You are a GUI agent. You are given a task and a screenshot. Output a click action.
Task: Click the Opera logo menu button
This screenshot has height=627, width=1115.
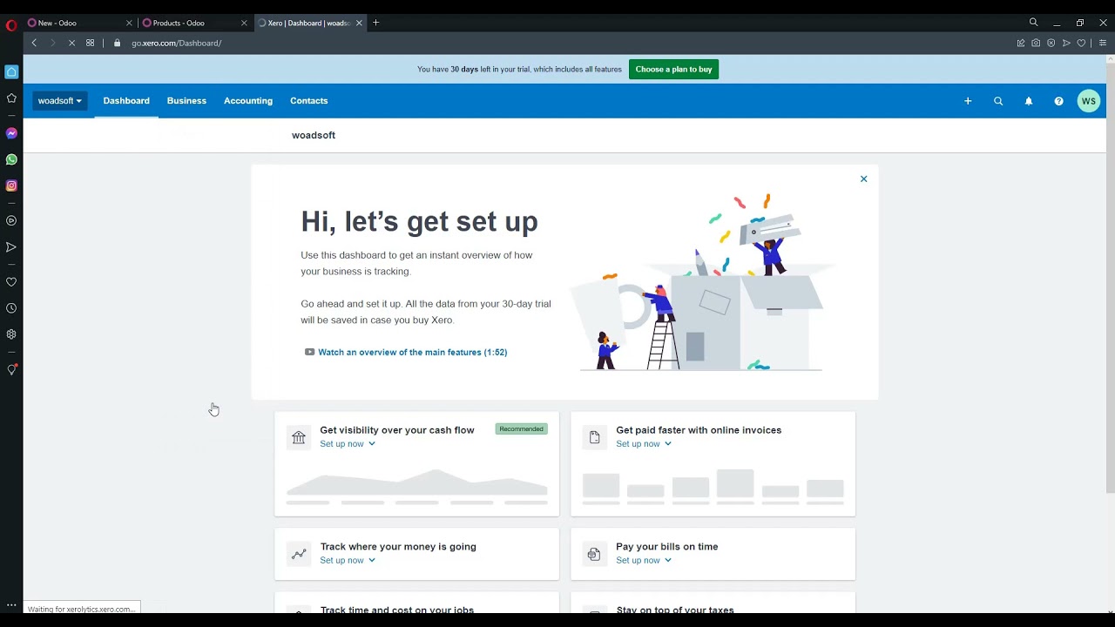tap(11, 25)
